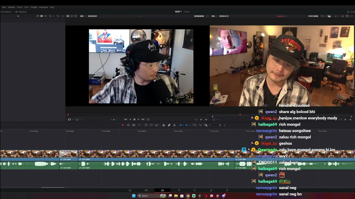Click the timeline Custom Zoom icon

206,125
